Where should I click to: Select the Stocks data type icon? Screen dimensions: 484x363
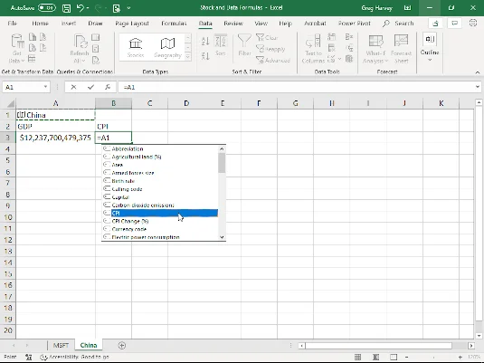click(136, 48)
